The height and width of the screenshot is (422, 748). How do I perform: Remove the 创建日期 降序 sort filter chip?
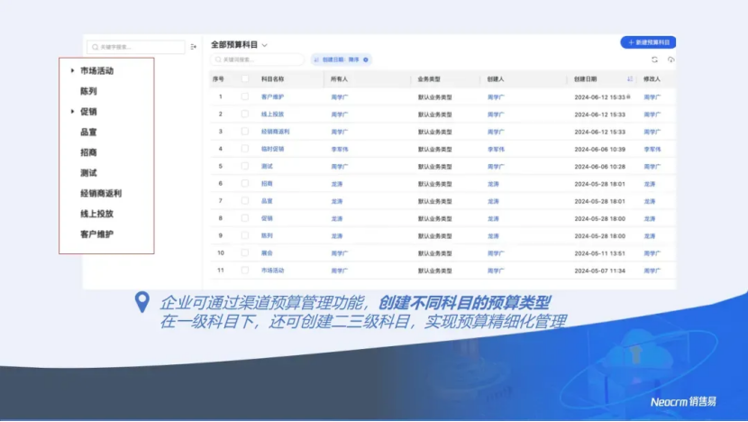click(366, 60)
